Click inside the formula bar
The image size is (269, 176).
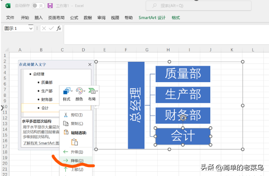pyautogui.click(x=166, y=35)
